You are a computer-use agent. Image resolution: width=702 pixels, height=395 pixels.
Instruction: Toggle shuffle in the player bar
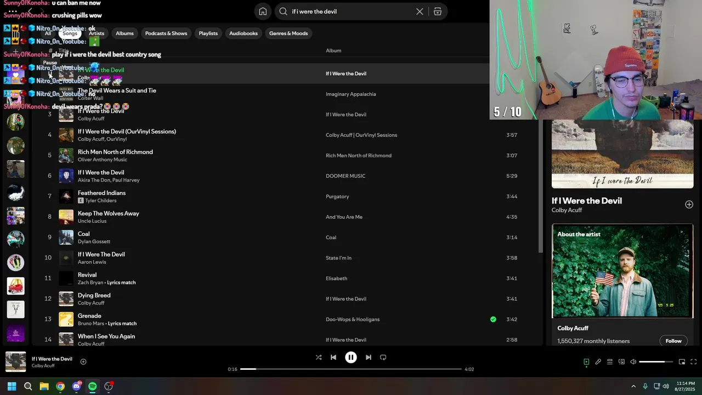[x=319, y=357]
